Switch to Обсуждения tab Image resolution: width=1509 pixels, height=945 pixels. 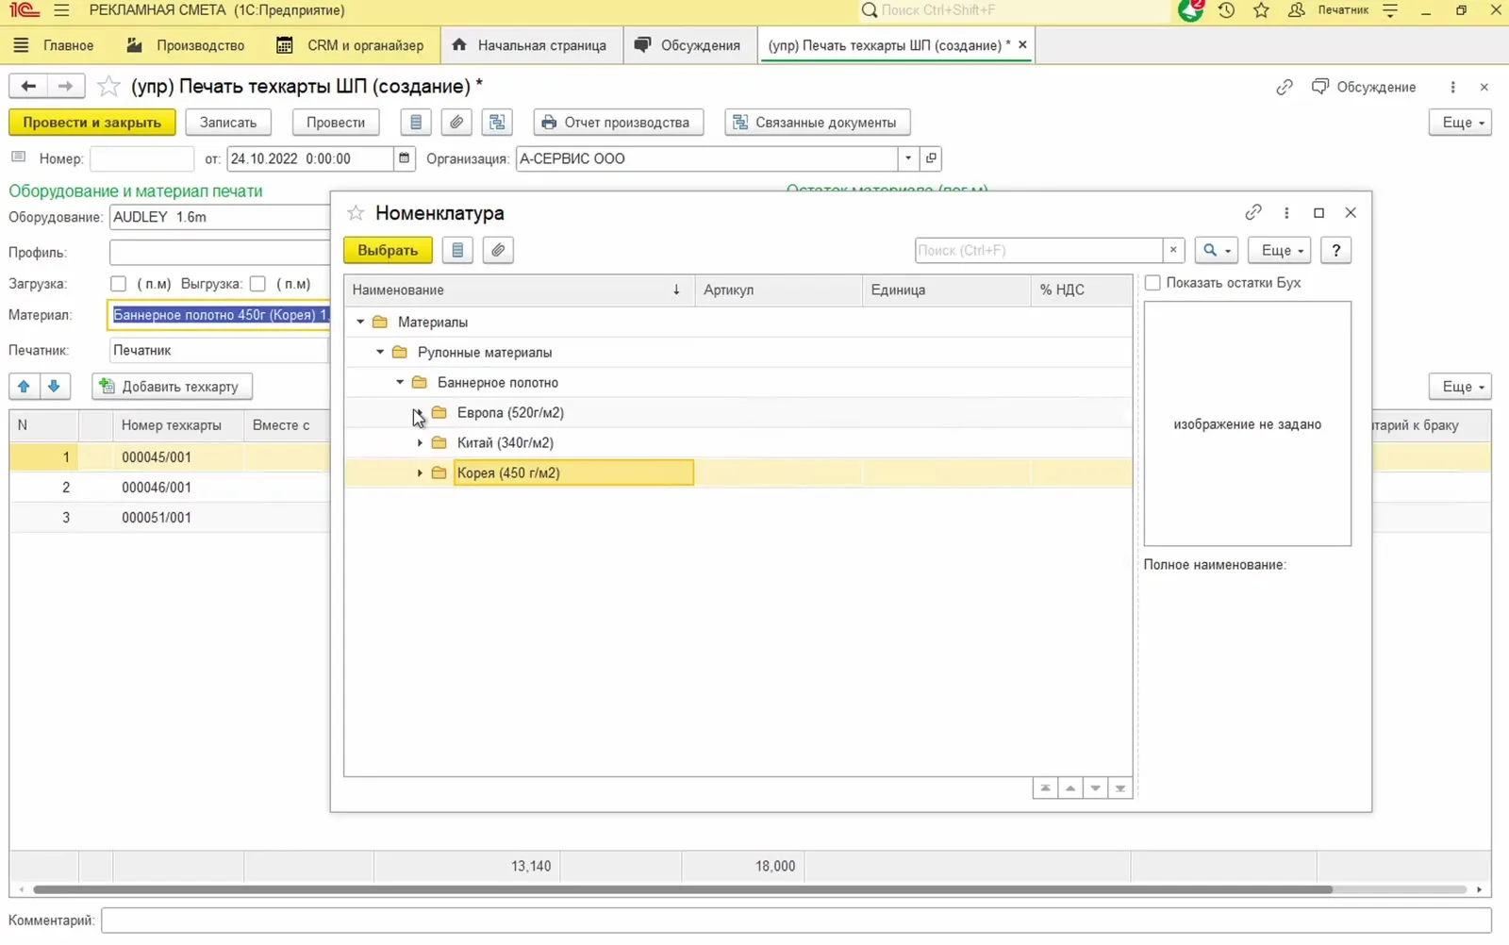pyautogui.click(x=689, y=45)
